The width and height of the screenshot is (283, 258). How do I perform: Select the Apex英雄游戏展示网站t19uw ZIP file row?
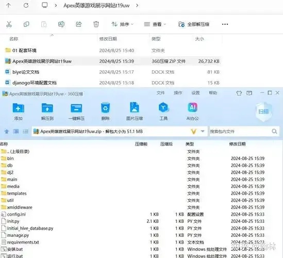coord(112,61)
